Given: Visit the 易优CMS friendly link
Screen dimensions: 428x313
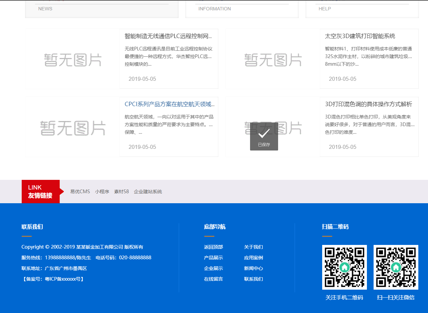Looking at the screenshot, I should pos(80,192).
